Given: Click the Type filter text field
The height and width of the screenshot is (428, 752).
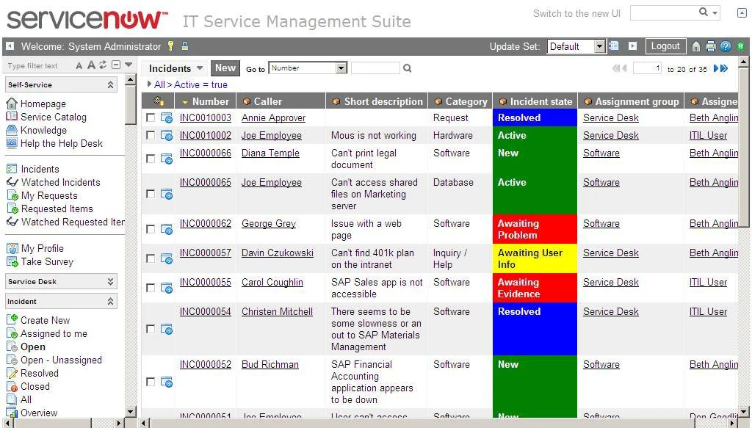Looking at the screenshot, I should [x=38, y=65].
